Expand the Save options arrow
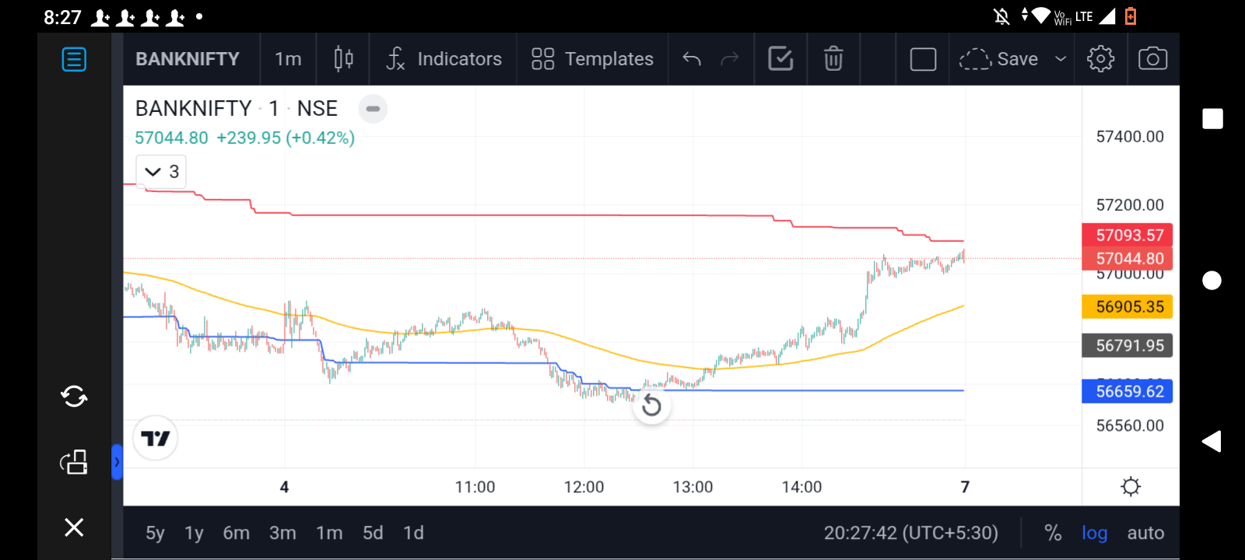The image size is (1245, 560). (x=1061, y=59)
